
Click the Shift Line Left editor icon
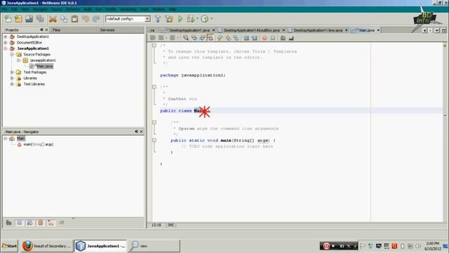click(x=246, y=38)
